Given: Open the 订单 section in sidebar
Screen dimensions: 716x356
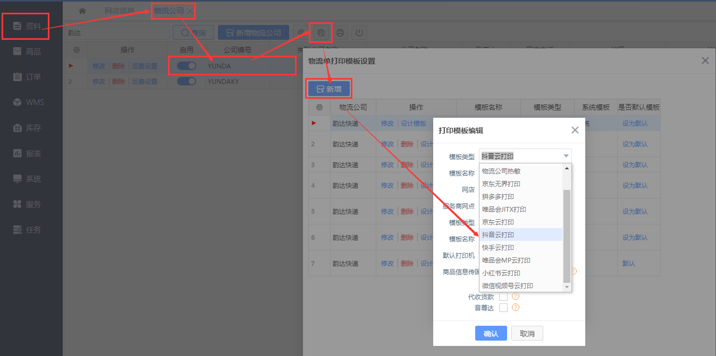Looking at the screenshot, I should (x=28, y=77).
